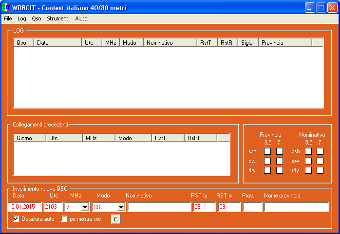340x234 pixels.
Task: Click the Prov. input field
Action: (x=252, y=207)
